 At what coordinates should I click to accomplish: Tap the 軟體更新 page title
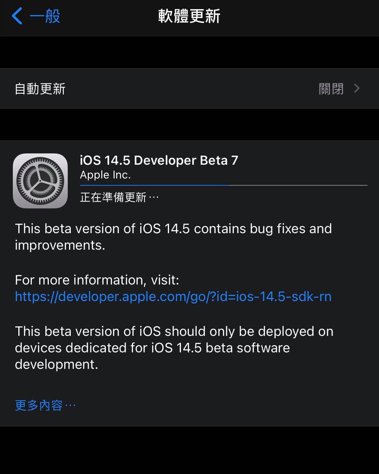189,16
